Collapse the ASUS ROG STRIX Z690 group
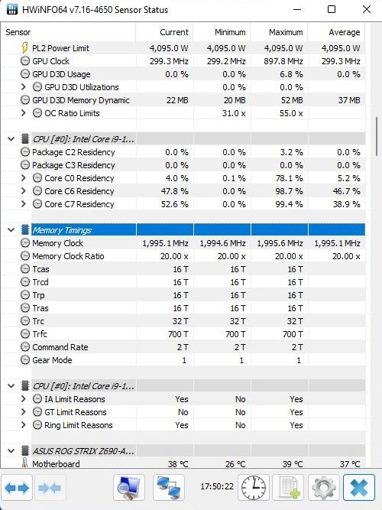Screen dimensions: 382x510 [11, 451]
